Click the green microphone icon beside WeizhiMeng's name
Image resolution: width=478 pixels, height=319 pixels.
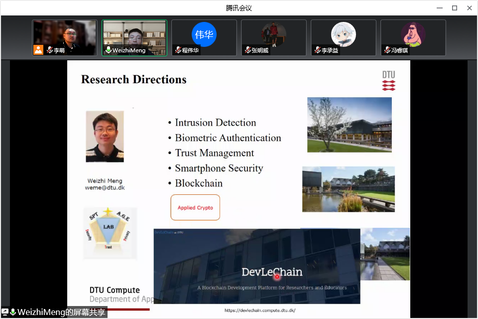tap(108, 50)
